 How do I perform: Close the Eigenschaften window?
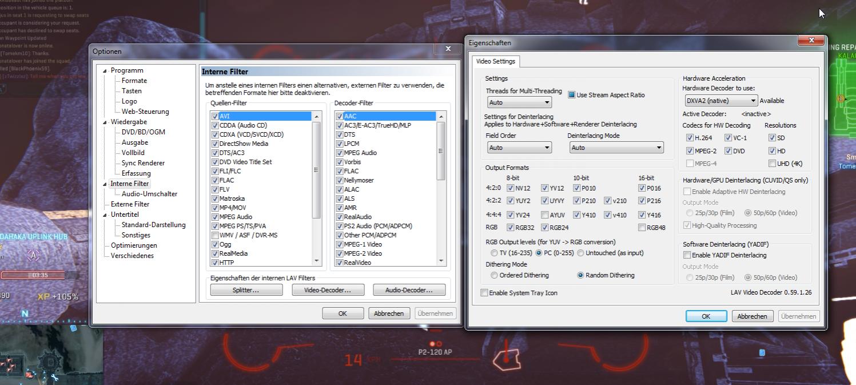[811, 40]
